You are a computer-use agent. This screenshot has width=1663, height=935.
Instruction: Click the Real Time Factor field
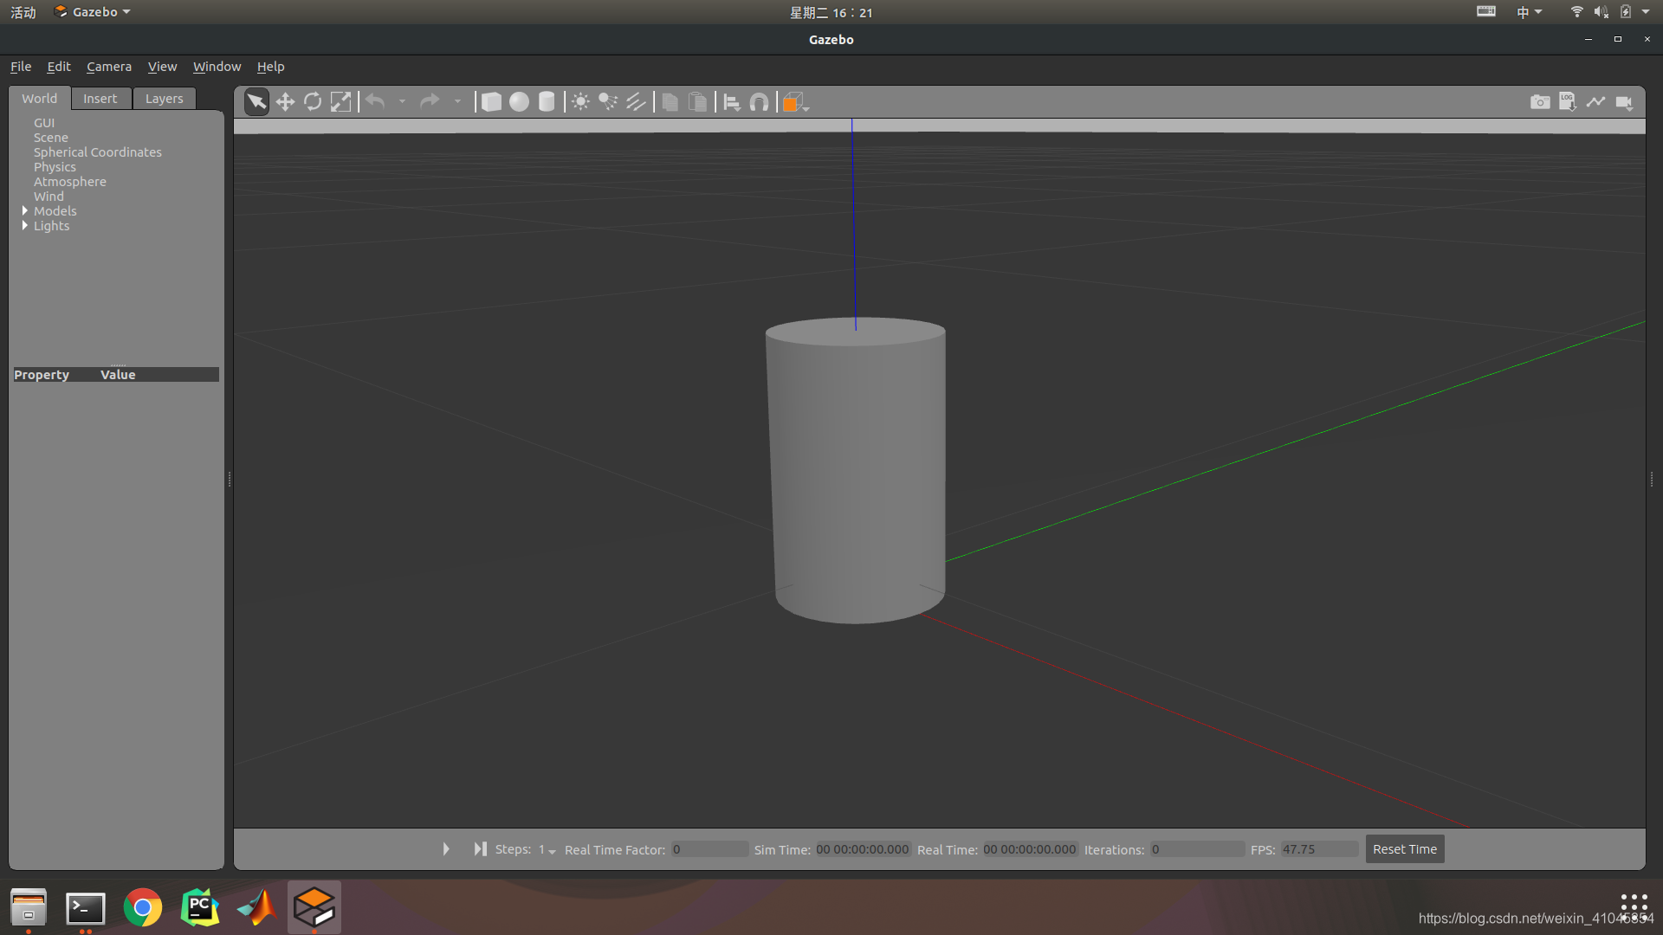(x=709, y=849)
